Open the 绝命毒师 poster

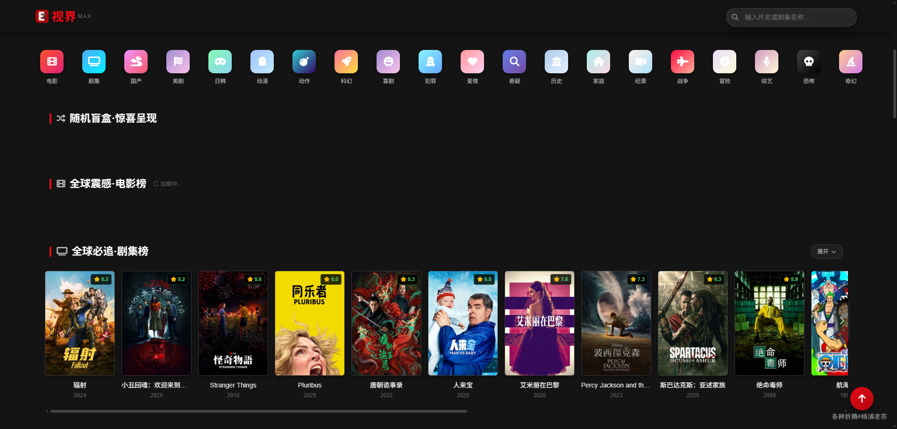click(769, 324)
